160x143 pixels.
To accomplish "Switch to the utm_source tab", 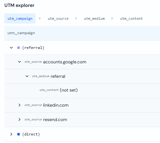I will (58, 19).
